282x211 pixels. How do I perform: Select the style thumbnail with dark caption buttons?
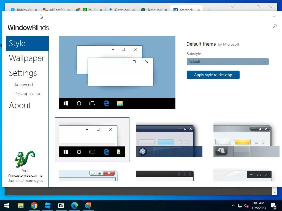tap(242, 176)
